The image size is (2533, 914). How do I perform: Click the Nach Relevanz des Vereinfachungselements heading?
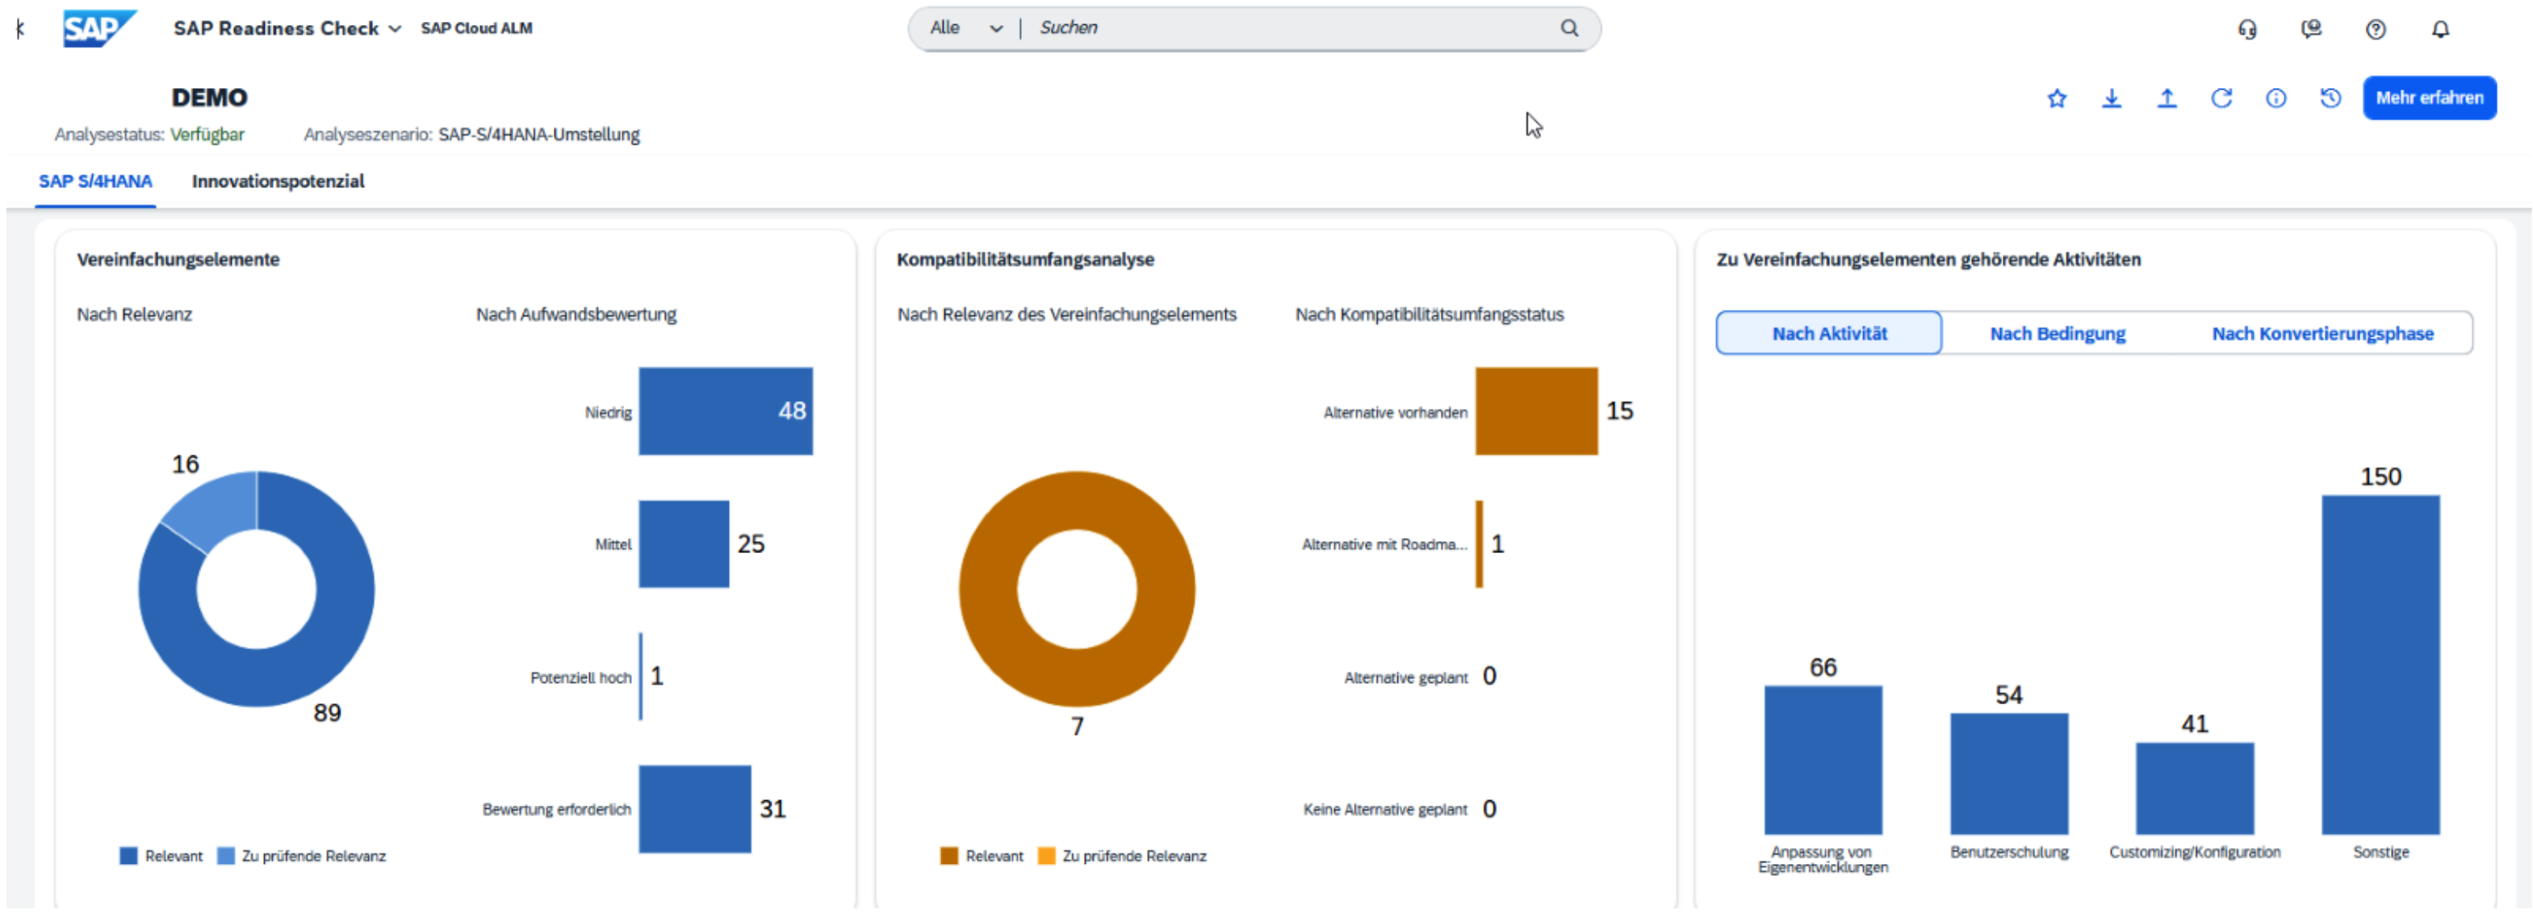click(1067, 315)
